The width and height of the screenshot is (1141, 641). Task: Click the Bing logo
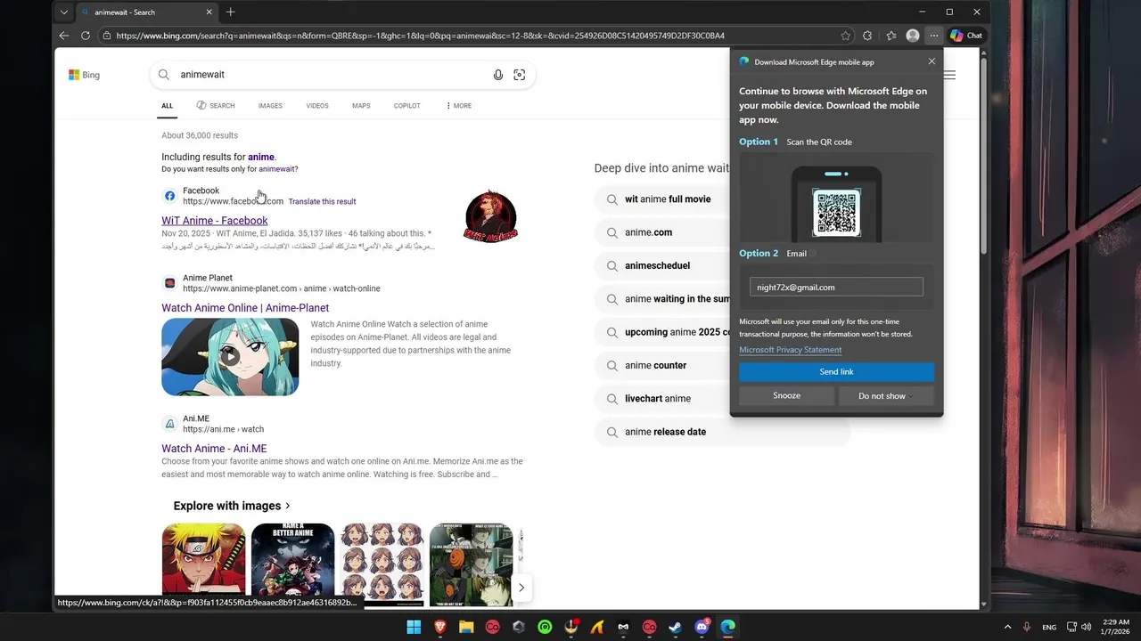tap(84, 75)
